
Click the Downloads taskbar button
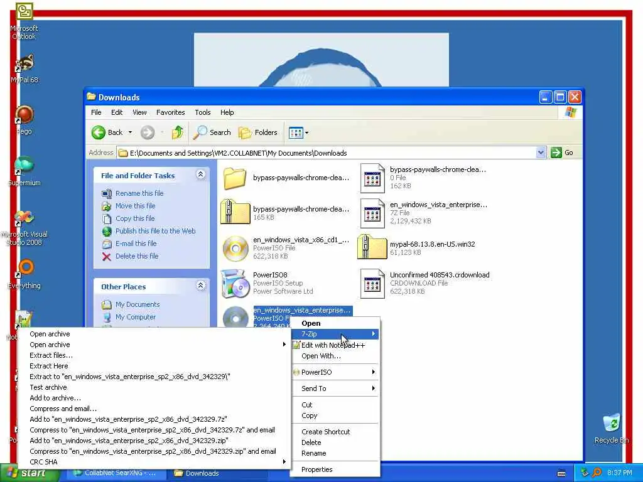(x=219, y=473)
